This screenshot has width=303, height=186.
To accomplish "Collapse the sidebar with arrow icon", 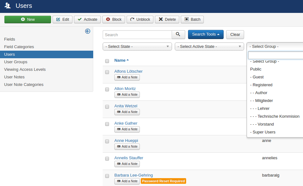I will [88, 31].
